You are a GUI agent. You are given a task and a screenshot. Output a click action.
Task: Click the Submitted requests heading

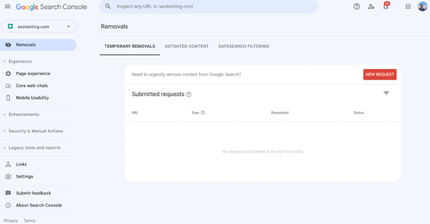tap(158, 94)
